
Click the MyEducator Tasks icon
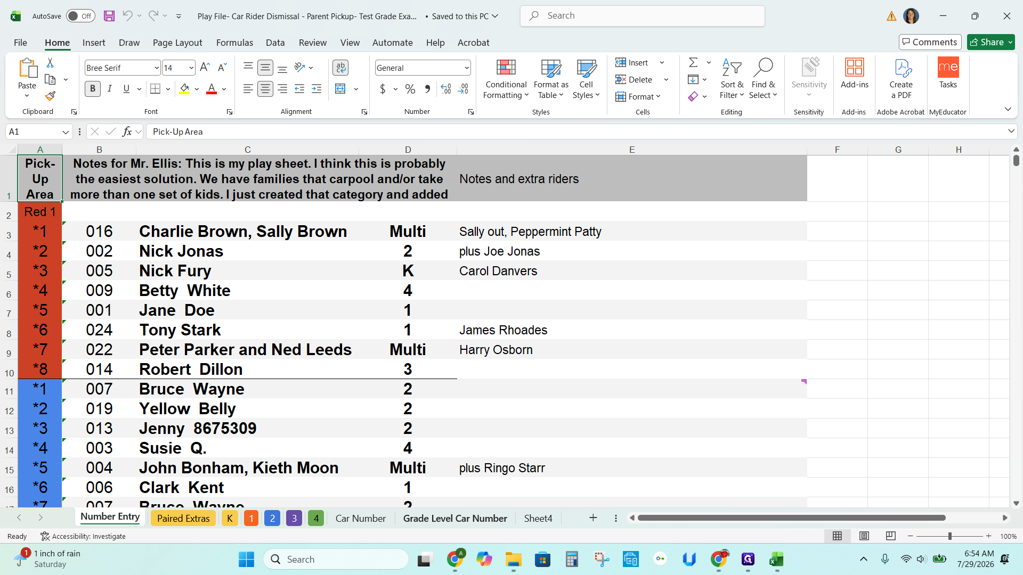coord(948,73)
